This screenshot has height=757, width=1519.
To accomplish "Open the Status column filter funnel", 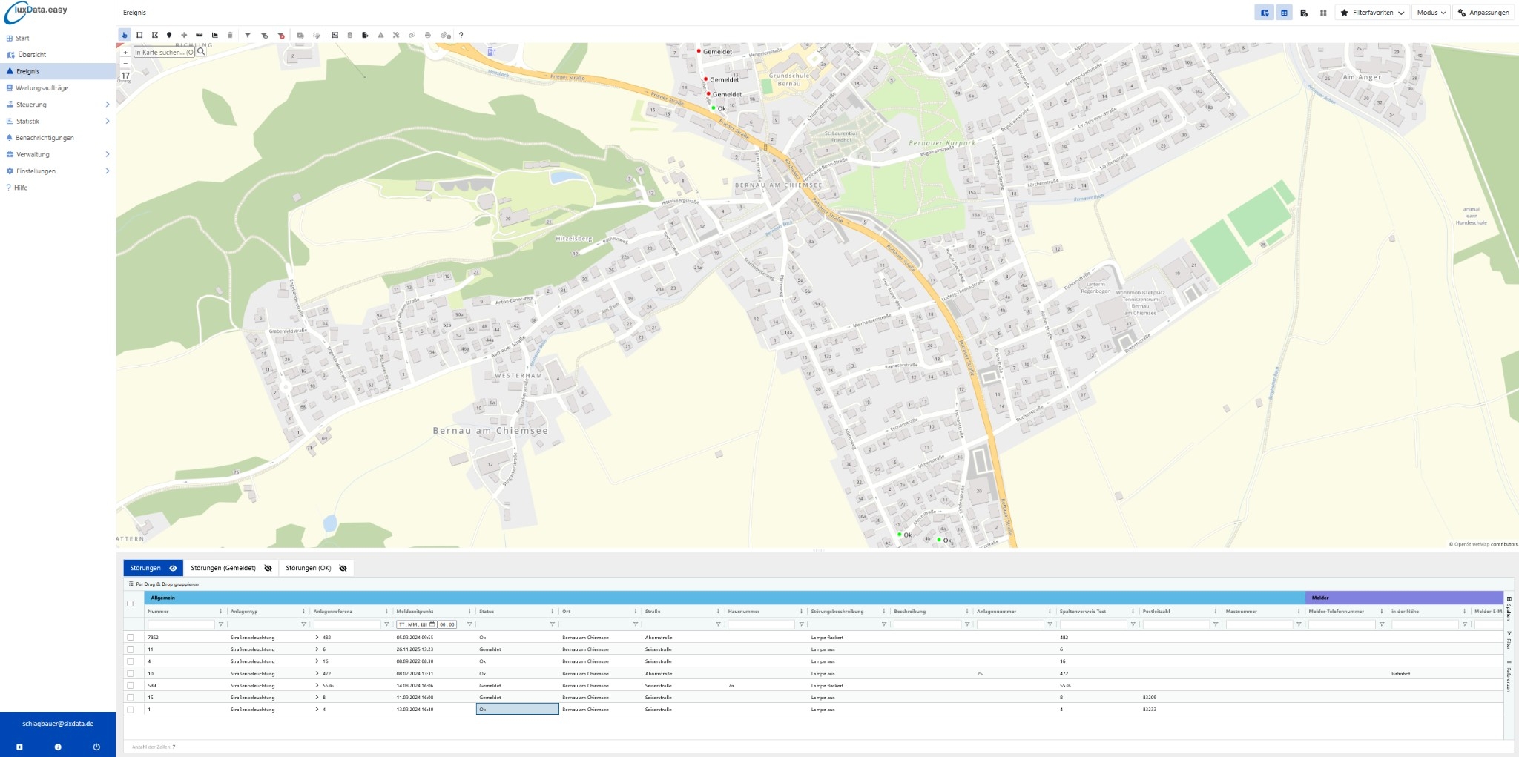I will (x=553, y=624).
